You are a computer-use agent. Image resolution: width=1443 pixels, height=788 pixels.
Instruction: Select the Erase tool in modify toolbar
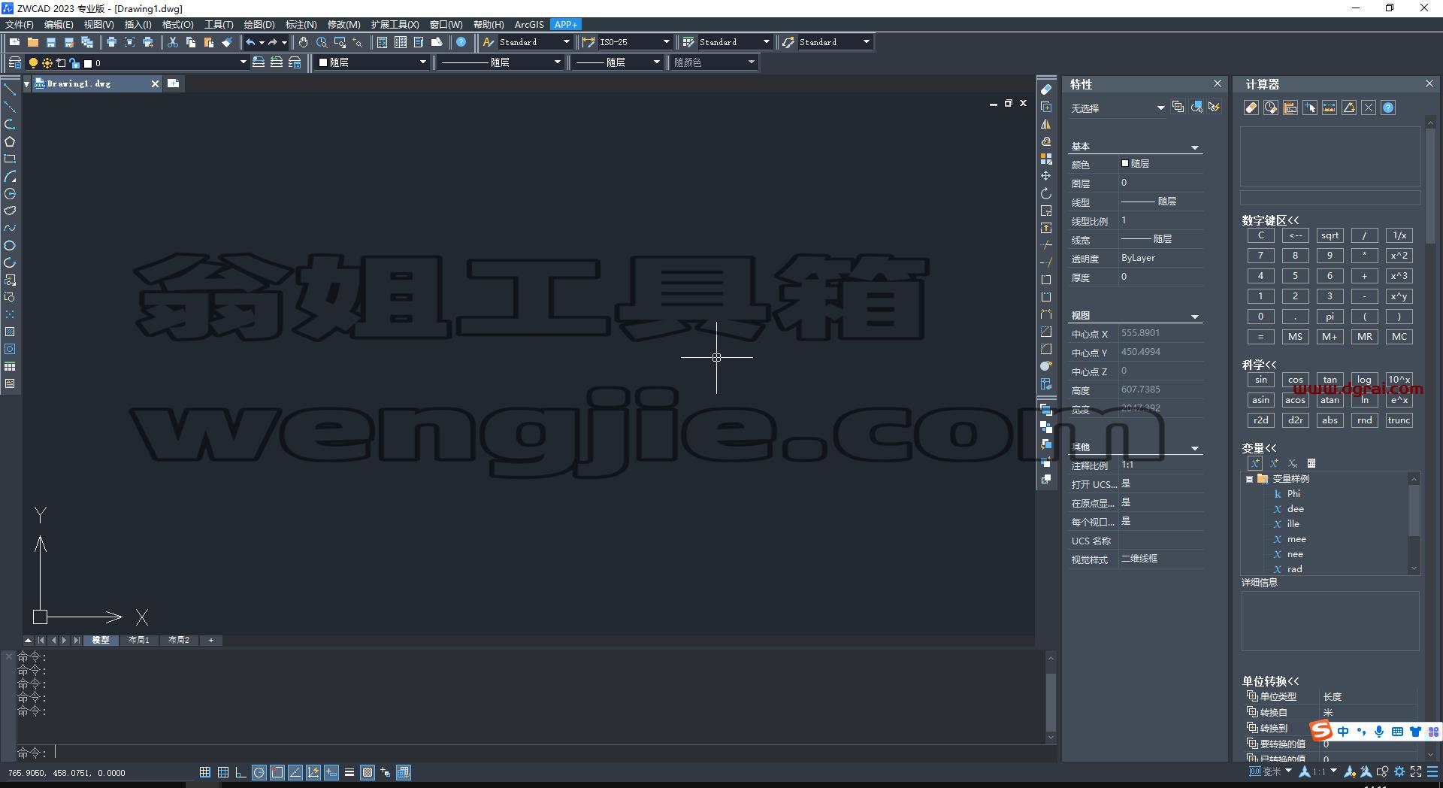[x=1046, y=89]
